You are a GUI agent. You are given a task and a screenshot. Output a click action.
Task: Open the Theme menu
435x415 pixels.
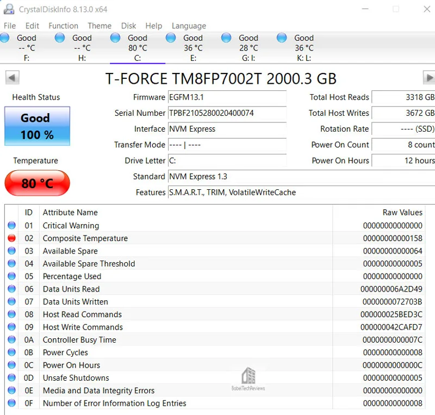tap(100, 26)
